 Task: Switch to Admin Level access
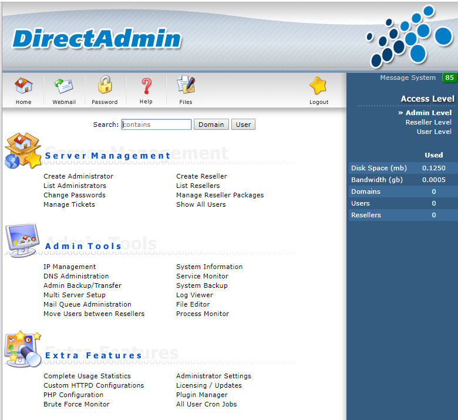(x=429, y=113)
